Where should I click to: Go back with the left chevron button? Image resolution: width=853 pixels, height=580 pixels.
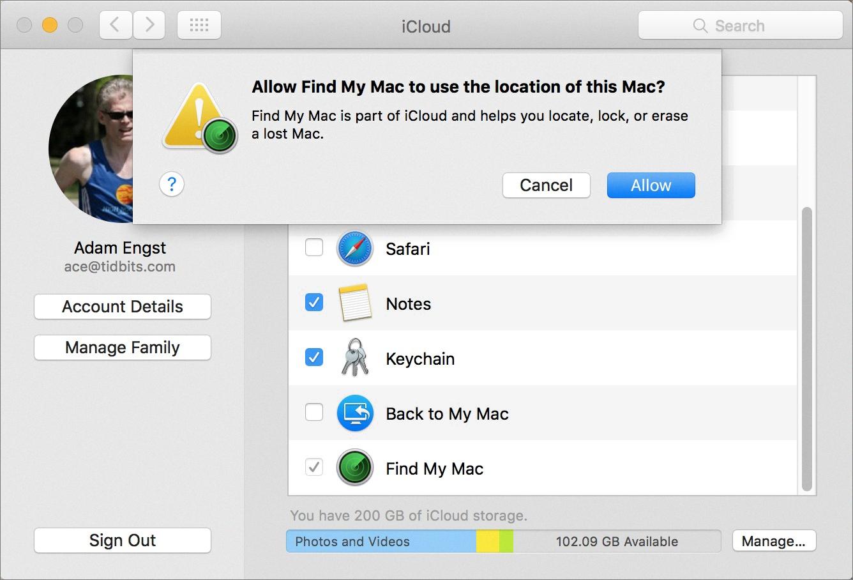coord(116,26)
